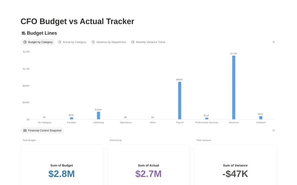Image resolution: width=297 pixels, height=185 pixels.
Task: Click the -$47K Sum of Variance value
Action: point(235,174)
